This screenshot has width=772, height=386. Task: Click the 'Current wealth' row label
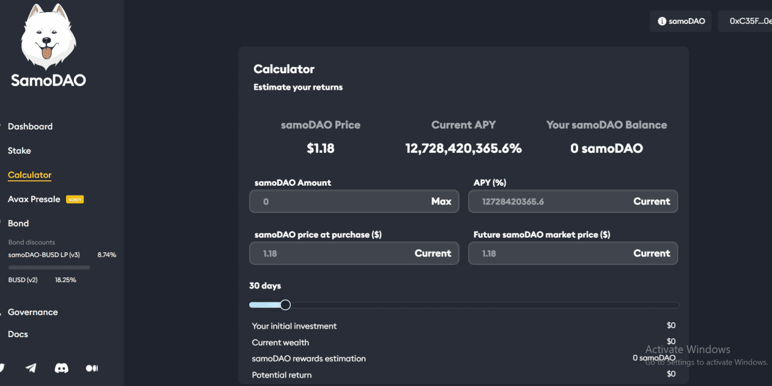(x=280, y=343)
